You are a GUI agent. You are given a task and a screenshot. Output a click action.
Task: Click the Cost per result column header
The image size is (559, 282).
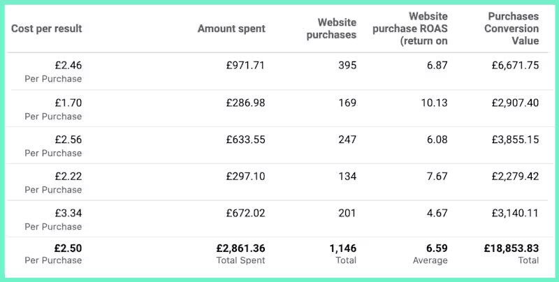[x=46, y=29]
